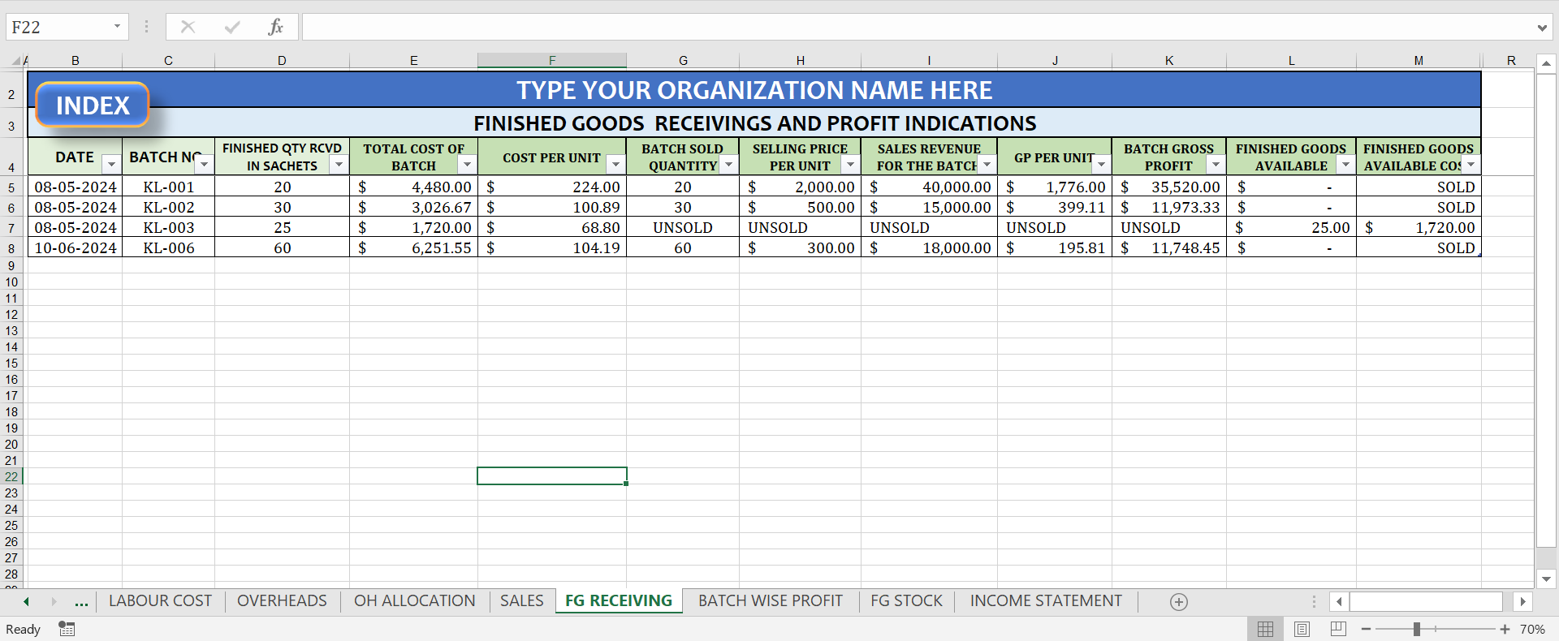Viewport: 1559px width, 641px height.
Task: Select row 7 header
Action: pyautogui.click(x=11, y=228)
